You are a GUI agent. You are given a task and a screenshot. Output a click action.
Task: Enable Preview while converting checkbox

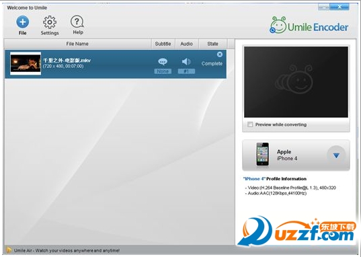[250, 124]
